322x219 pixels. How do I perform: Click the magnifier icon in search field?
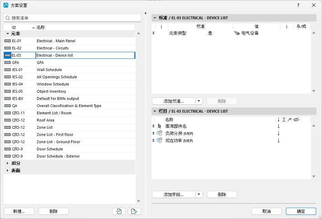coord(8,18)
